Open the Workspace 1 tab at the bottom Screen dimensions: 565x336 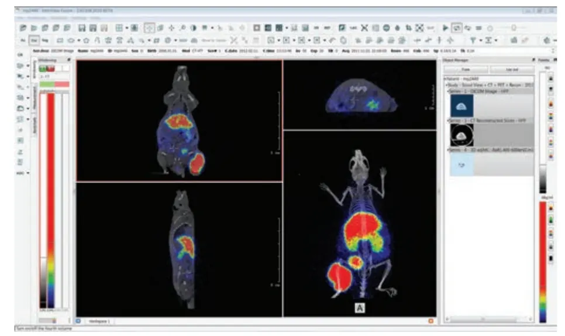[99, 321]
